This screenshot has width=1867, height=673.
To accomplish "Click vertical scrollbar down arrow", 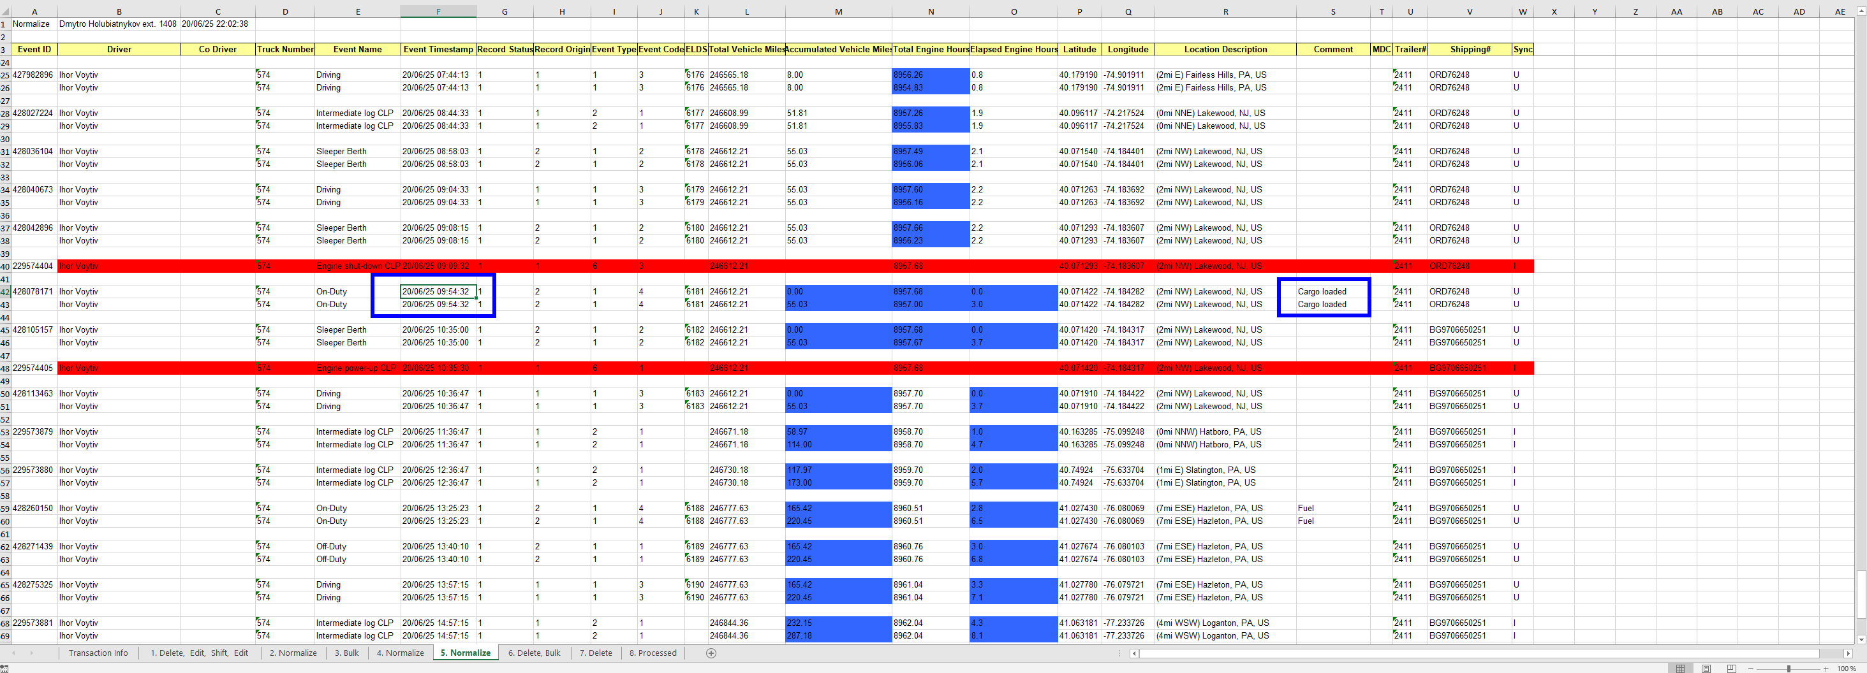I will pos(1861,640).
